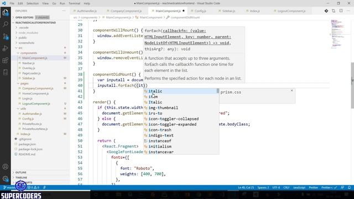The width and height of the screenshot is (354, 199).
Task: Switch to the LogoutComponent.js editor tab
Action: pos(291,11)
